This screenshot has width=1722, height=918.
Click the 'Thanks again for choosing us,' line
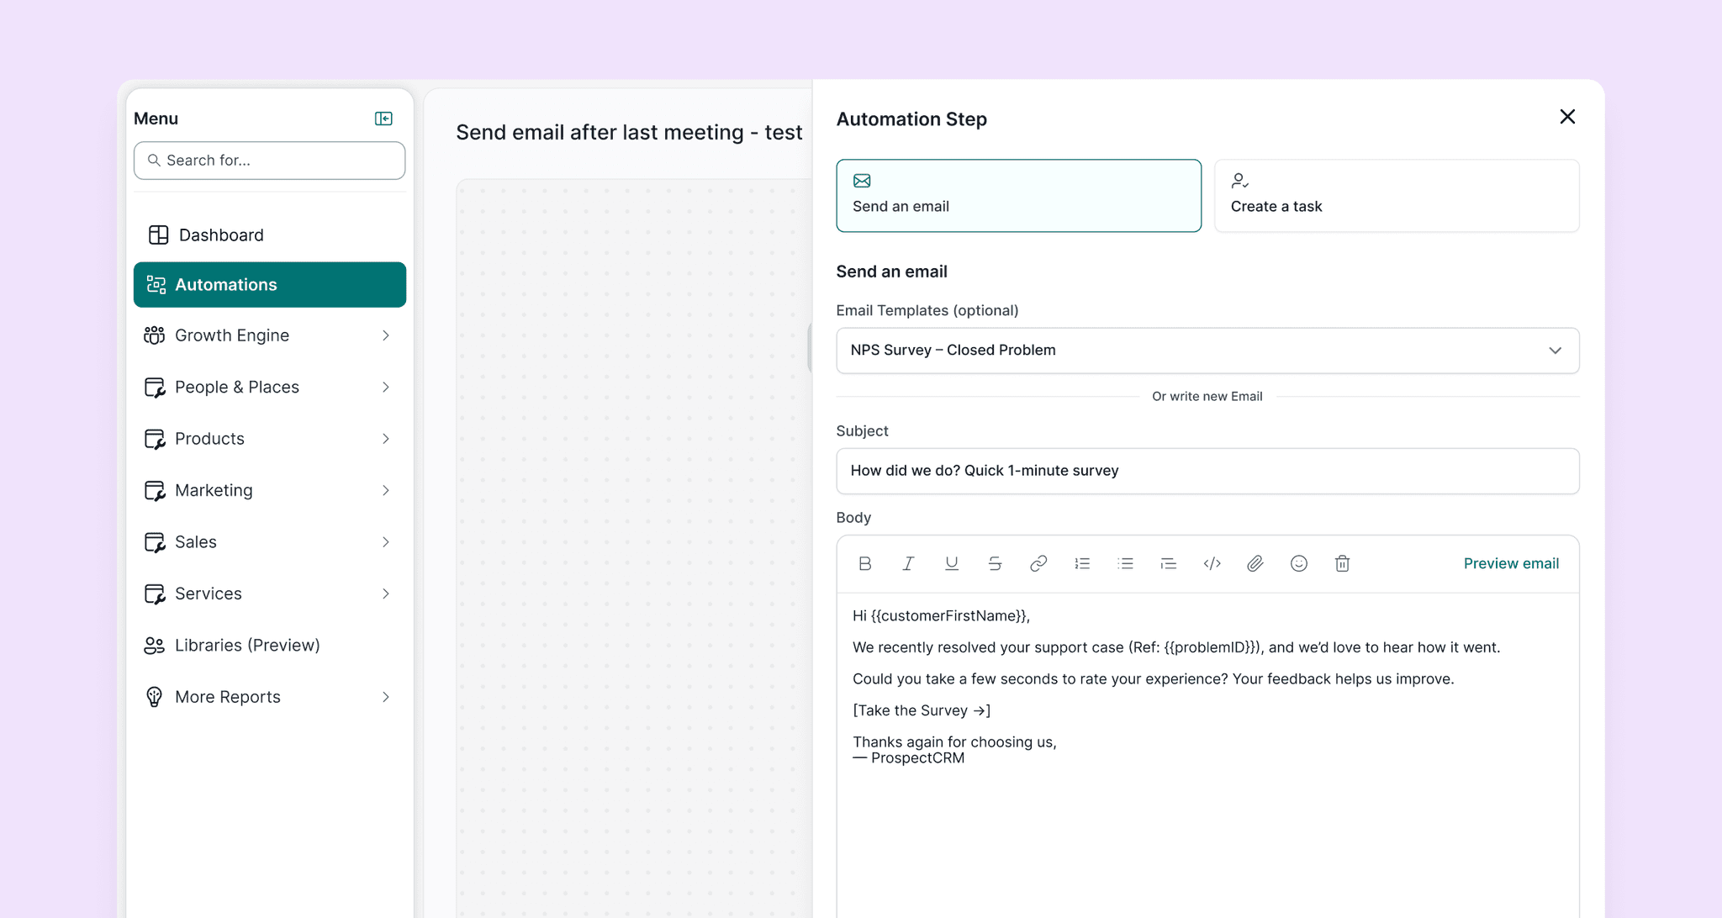[954, 742]
